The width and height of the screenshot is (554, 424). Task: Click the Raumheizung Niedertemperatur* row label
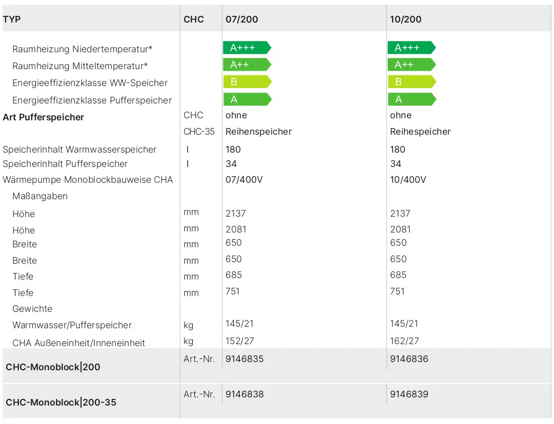tap(83, 49)
